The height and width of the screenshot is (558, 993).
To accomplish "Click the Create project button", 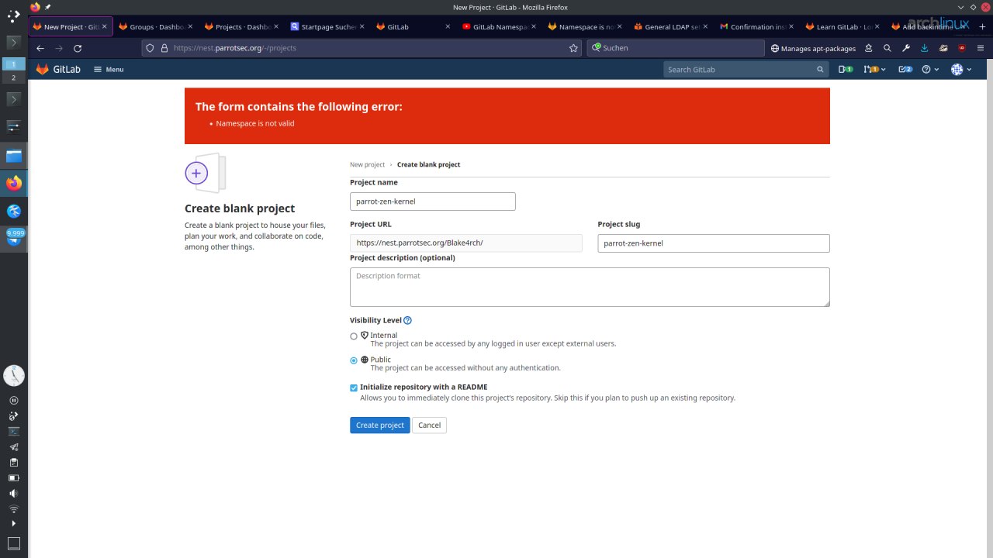I will tap(380, 425).
